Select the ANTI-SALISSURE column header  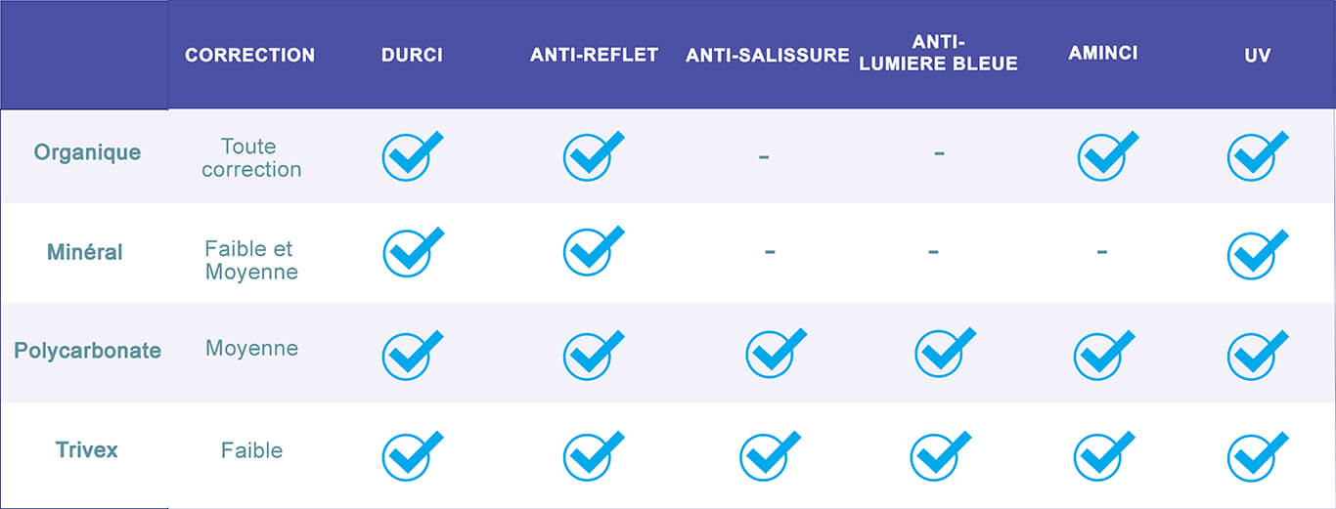click(x=768, y=56)
